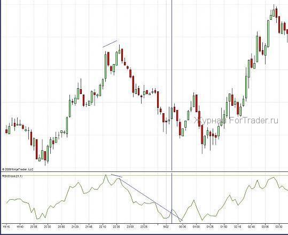Select the long descending trendline on the RSI panel

click(151, 199)
